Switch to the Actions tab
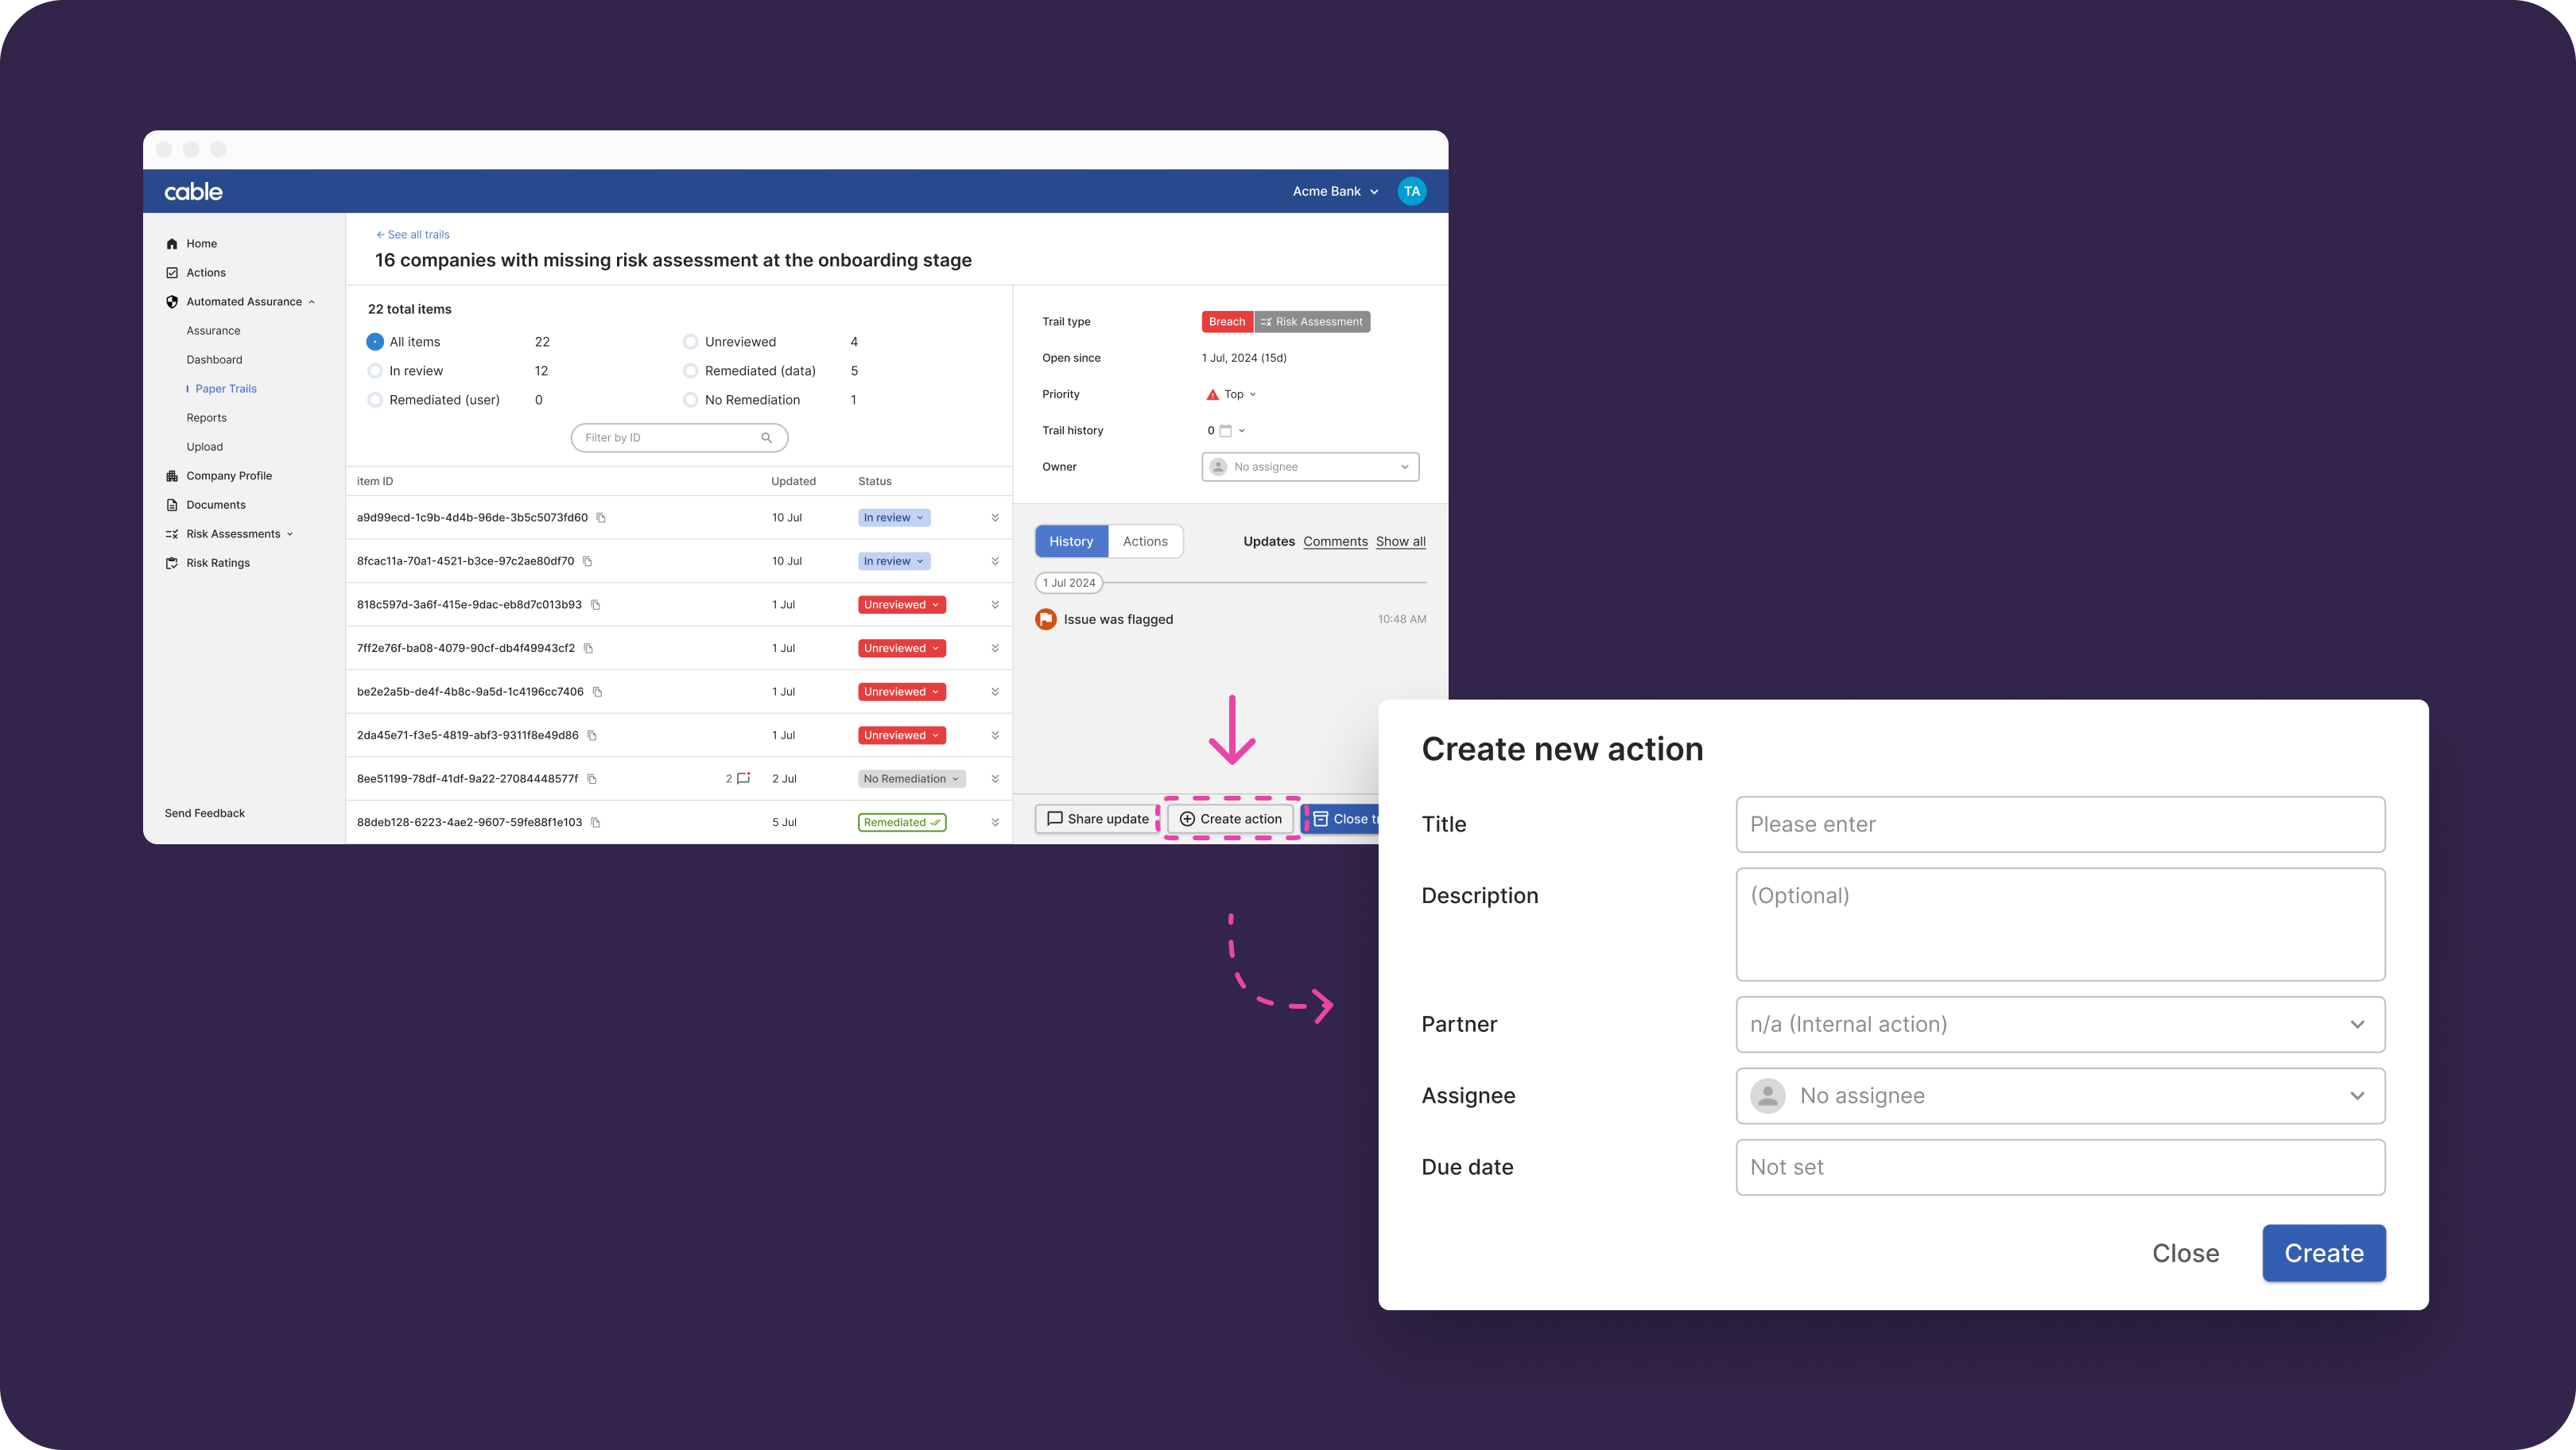 coord(1144,541)
